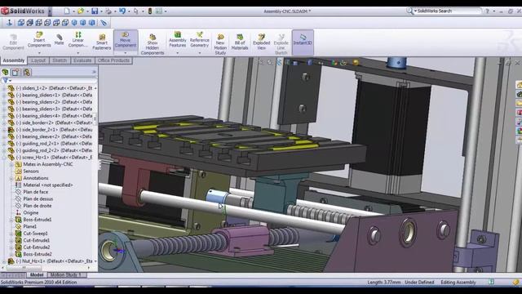The image size is (522, 294).
Task: Open the dropdown arrow beside Save
Action: pos(101,11)
